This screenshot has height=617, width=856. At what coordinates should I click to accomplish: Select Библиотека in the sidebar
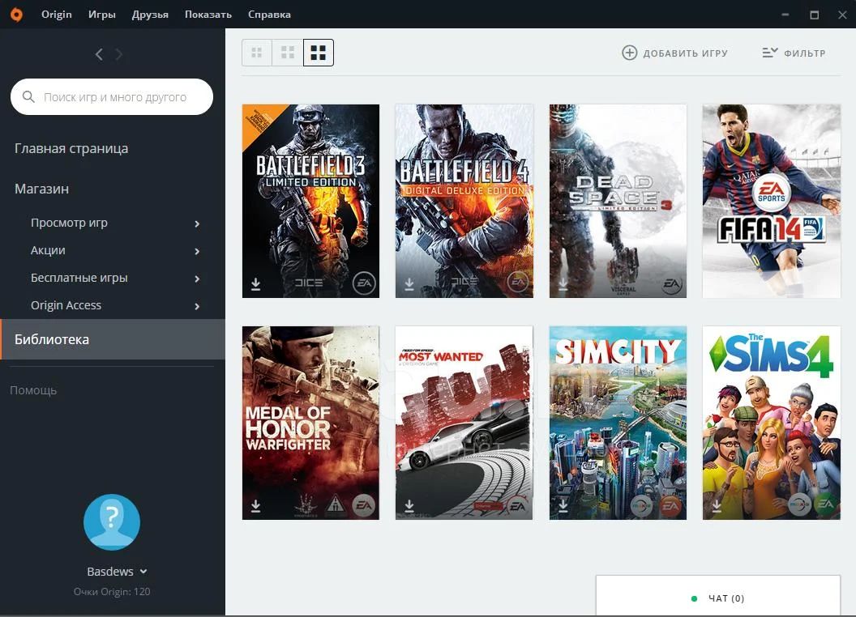tap(113, 339)
